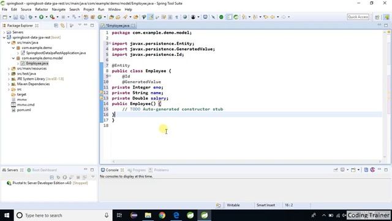Open the Debug configurations dropdown arrow

tap(36, 17)
